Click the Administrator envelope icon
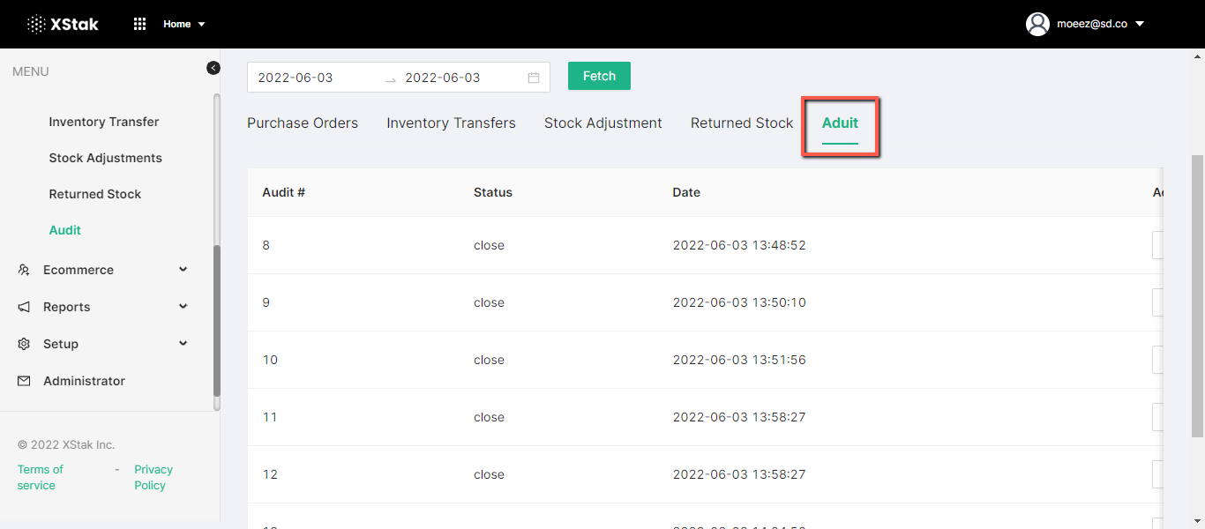 [24, 381]
